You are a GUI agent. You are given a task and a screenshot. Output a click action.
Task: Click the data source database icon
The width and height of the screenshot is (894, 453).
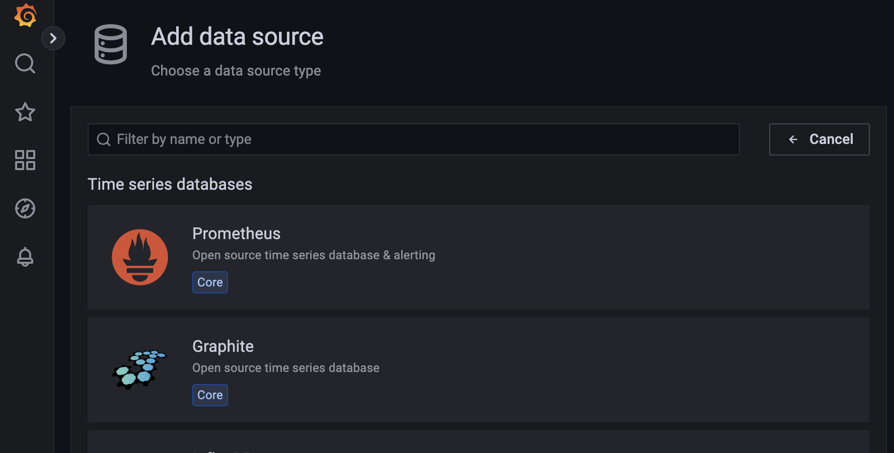pos(111,45)
